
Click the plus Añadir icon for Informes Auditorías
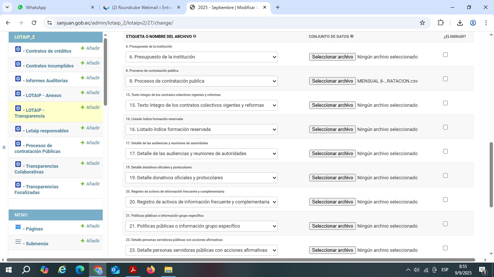82,78
